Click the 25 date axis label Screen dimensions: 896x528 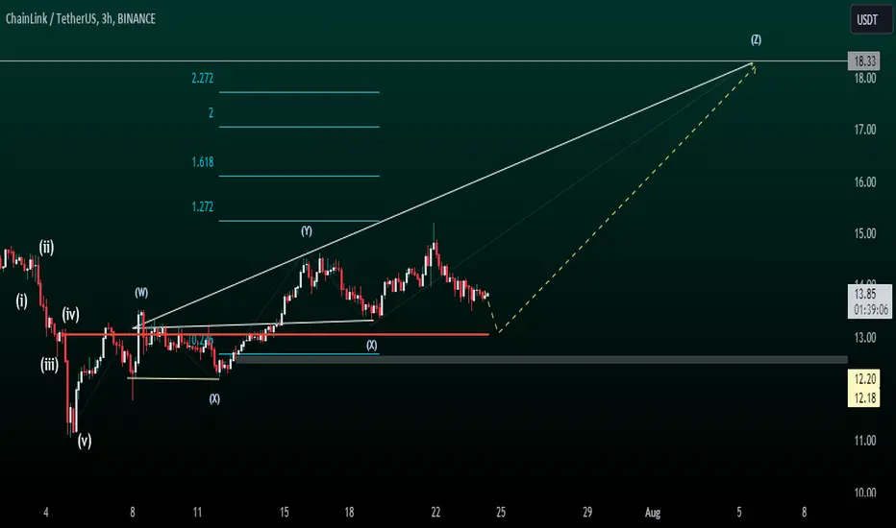tap(501, 513)
